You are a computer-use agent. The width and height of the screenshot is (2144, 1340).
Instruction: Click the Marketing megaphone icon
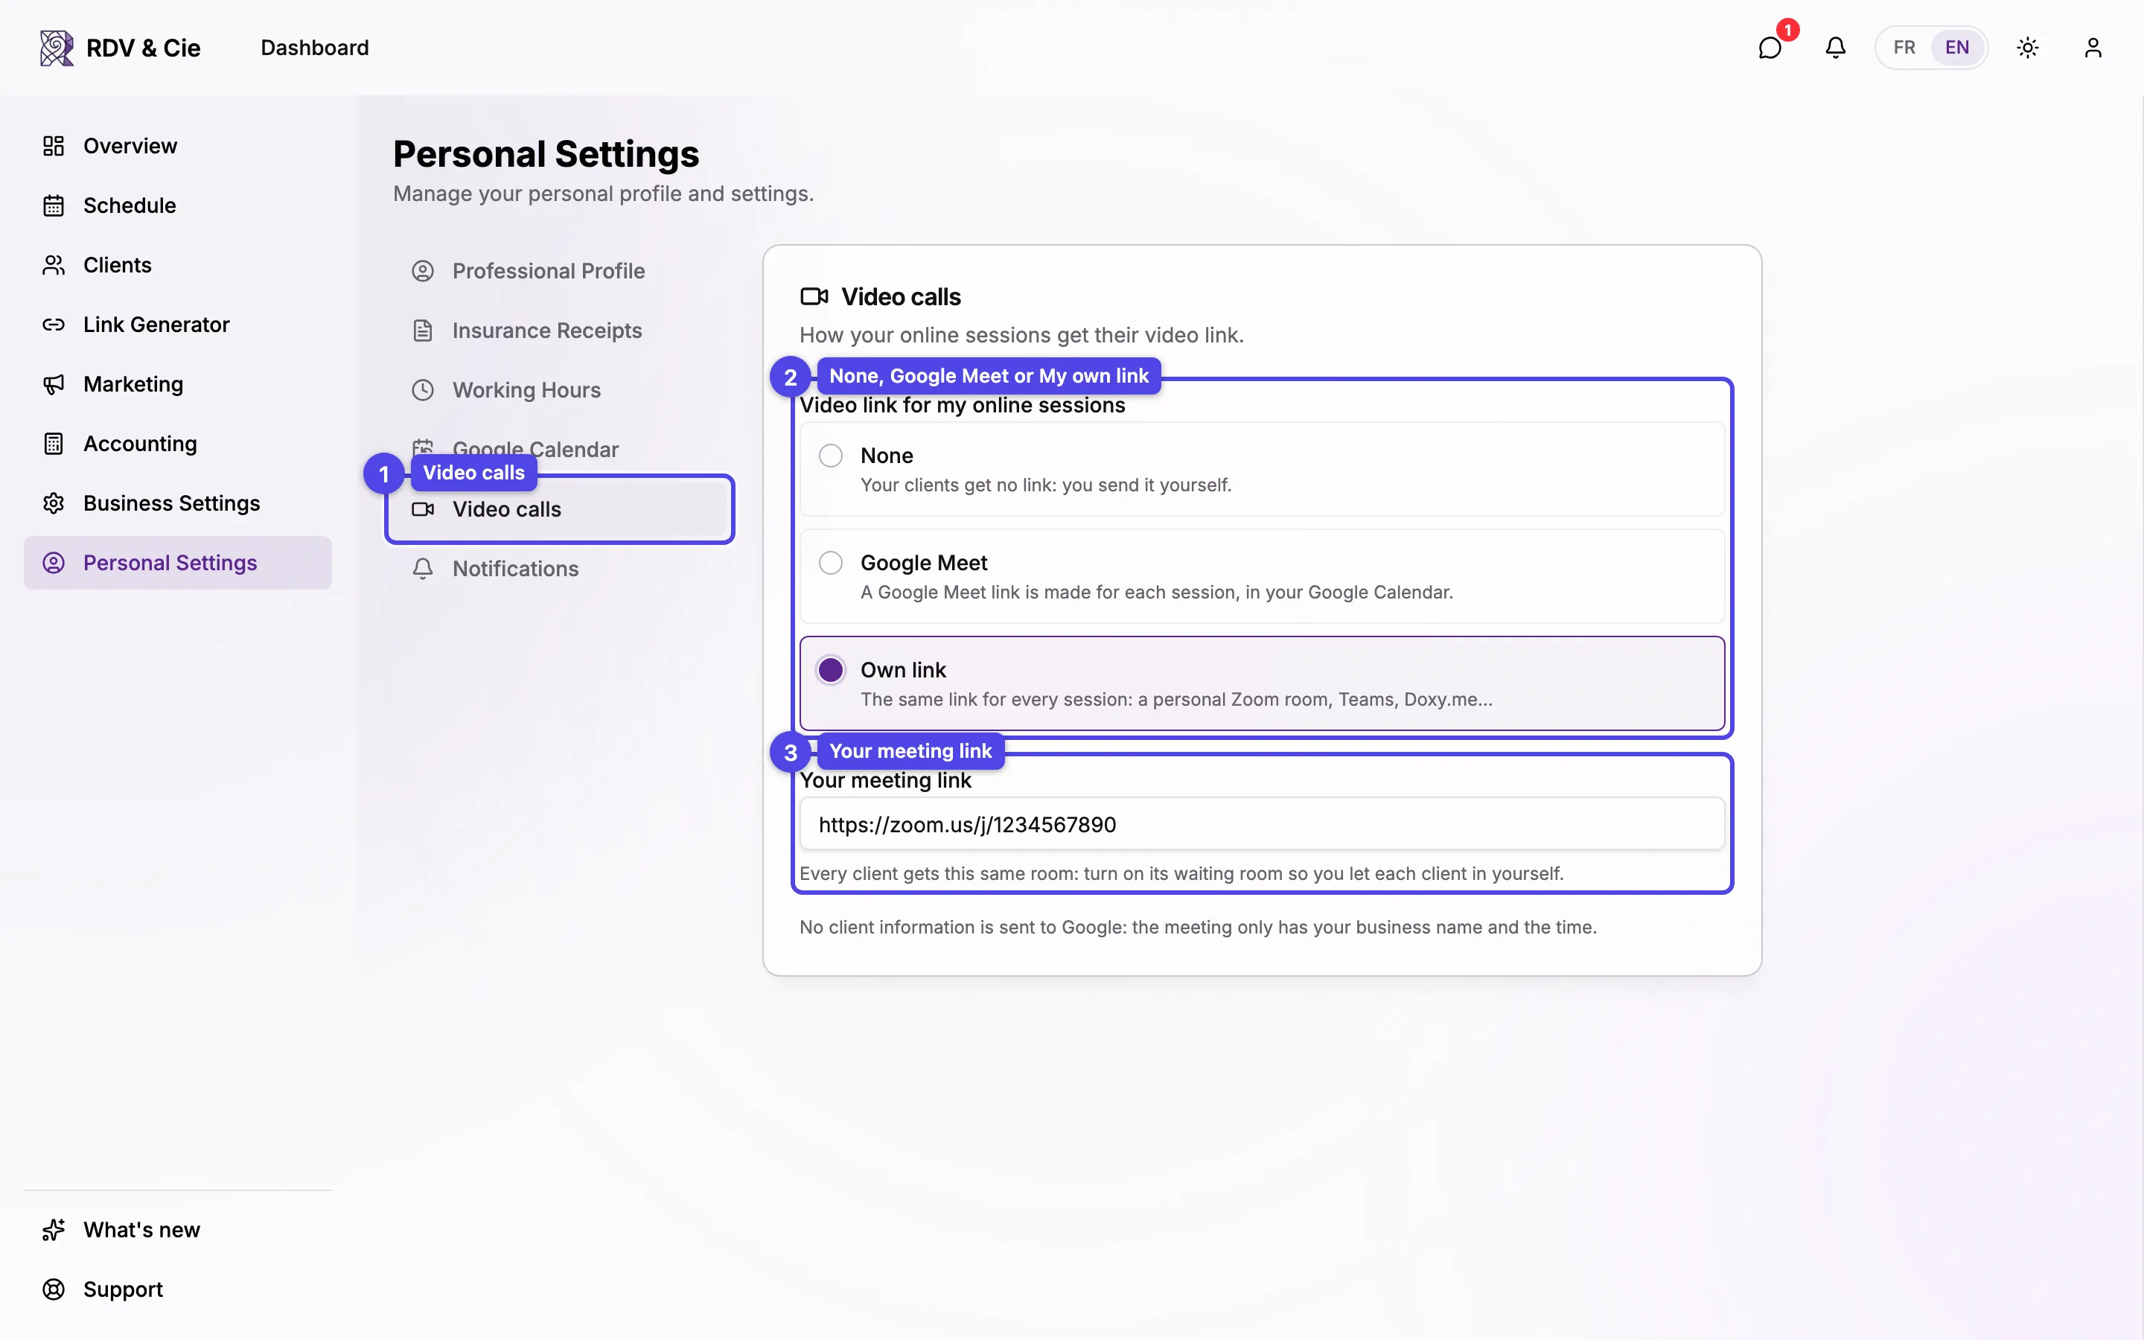click(53, 383)
